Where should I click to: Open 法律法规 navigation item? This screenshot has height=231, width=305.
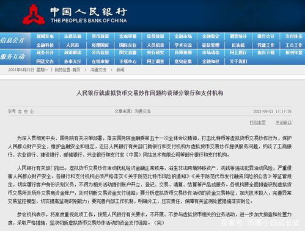73,37
